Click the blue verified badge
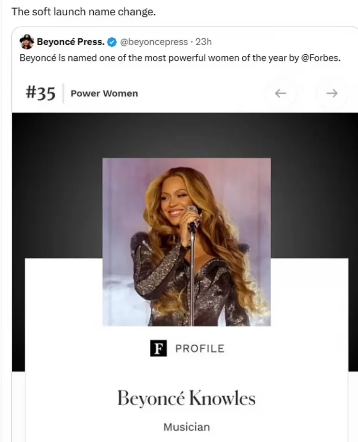 (x=112, y=42)
